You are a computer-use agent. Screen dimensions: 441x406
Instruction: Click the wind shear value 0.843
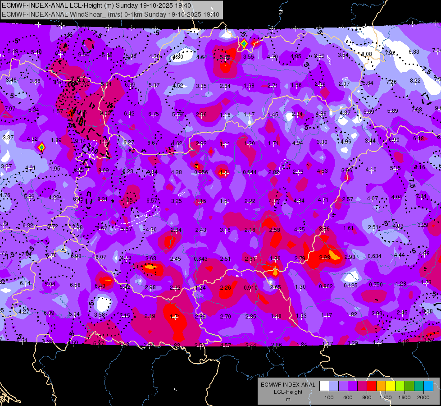pyautogui.click(x=201, y=258)
